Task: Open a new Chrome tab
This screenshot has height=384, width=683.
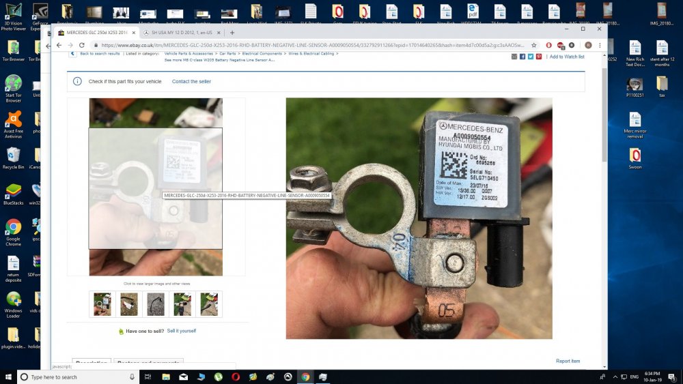Action: point(232,33)
